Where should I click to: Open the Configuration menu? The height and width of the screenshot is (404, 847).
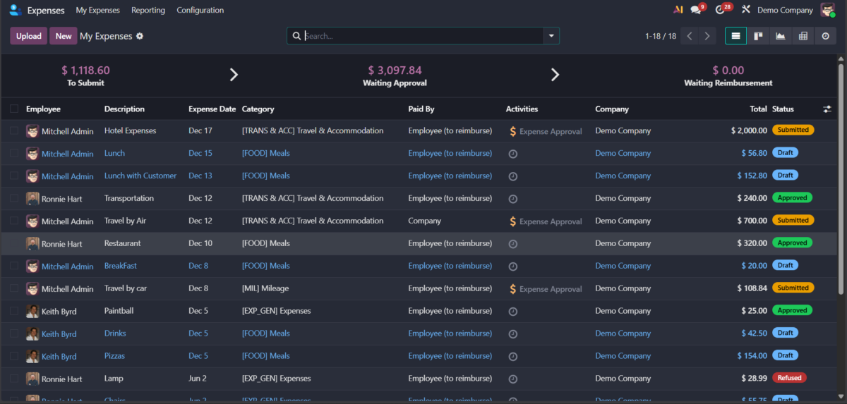[200, 10]
